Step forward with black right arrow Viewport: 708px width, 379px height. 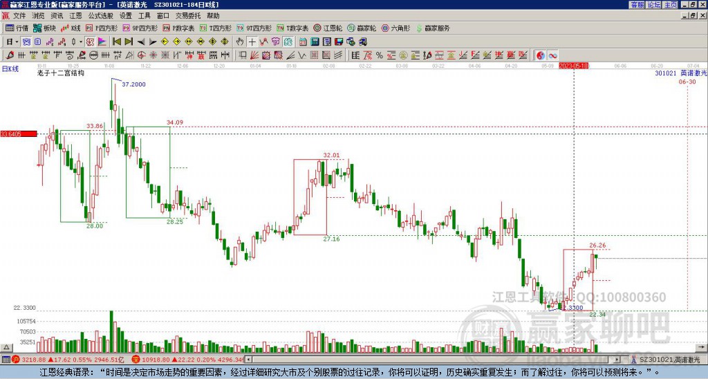coord(153,42)
